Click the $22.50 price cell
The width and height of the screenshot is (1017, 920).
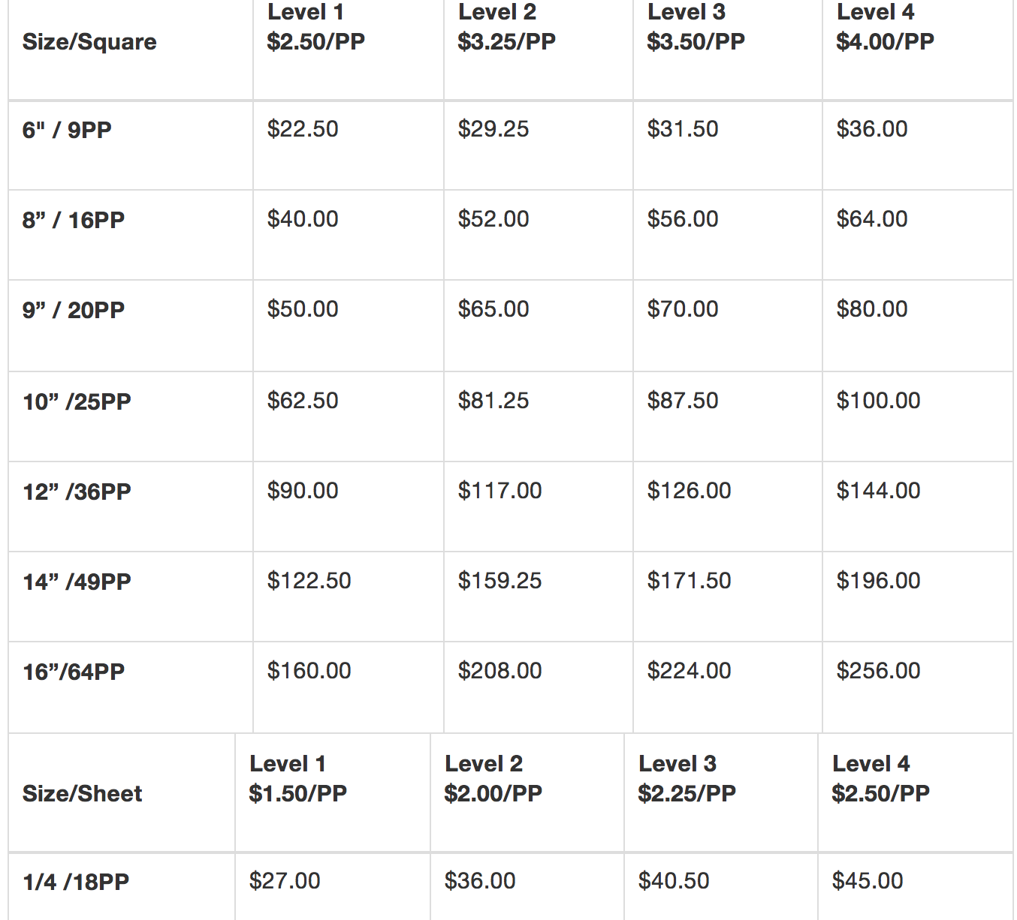pyautogui.click(x=303, y=129)
